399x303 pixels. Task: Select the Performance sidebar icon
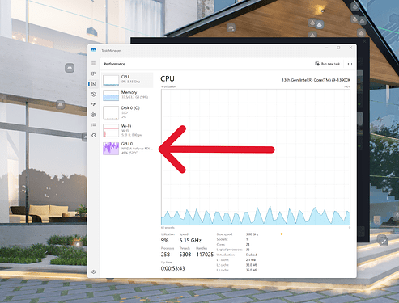(x=94, y=84)
